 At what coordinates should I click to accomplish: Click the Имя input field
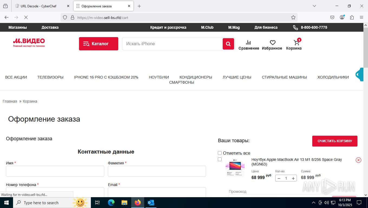click(55, 171)
